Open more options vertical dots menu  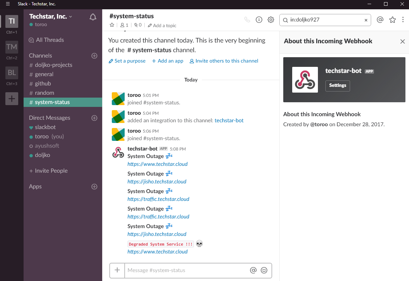pyautogui.click(x=403, y=20)
